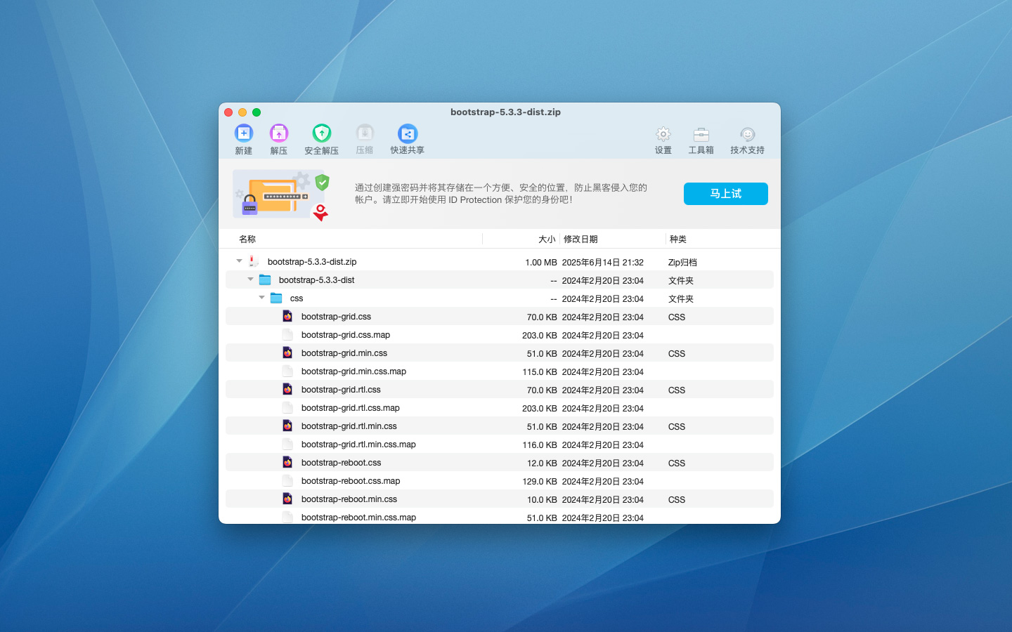Click the Zip归档 kind cell

point(682,263)
